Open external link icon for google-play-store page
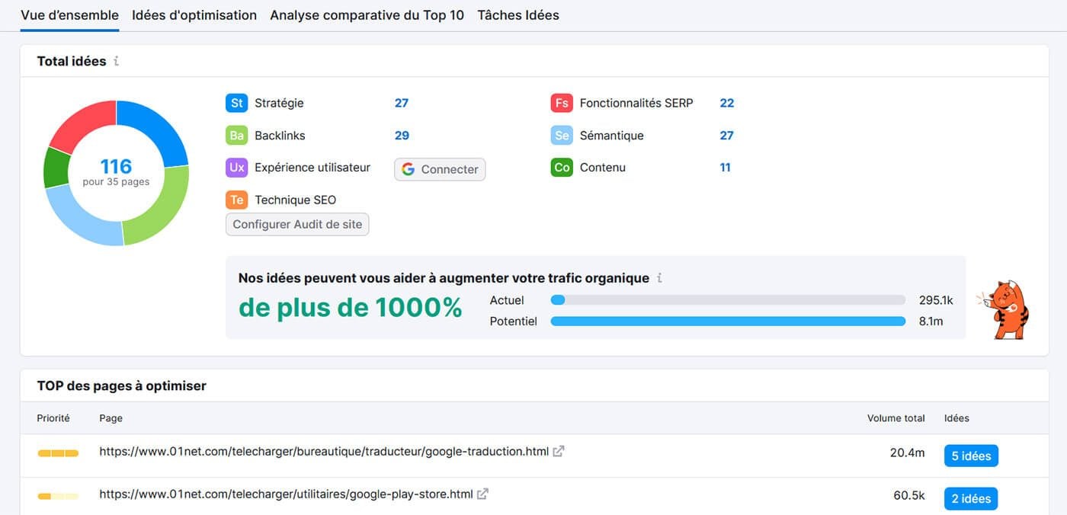Screen dimensions: 1067x515 click(482, 494)
